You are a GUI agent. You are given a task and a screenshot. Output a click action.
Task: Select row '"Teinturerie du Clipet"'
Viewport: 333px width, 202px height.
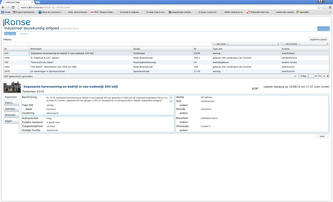(166, 62)
